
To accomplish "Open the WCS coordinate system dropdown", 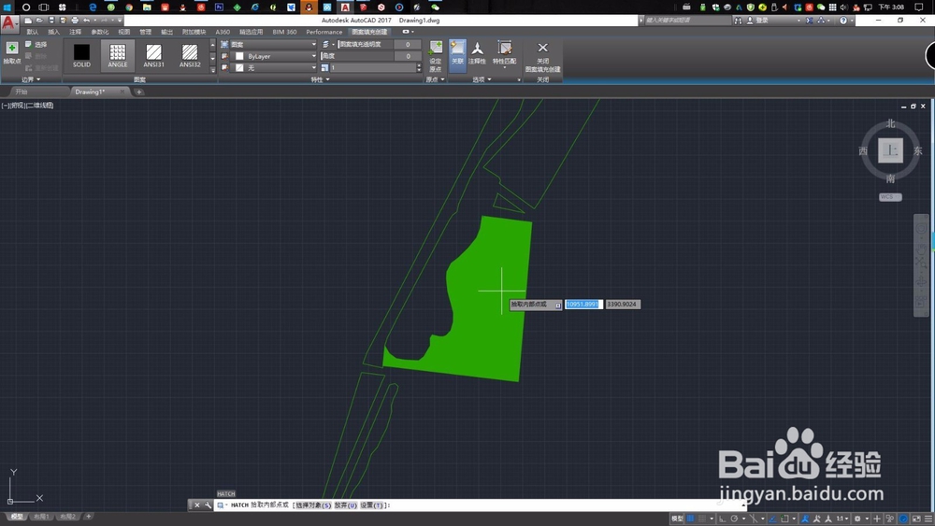I will tap(890, 197).
